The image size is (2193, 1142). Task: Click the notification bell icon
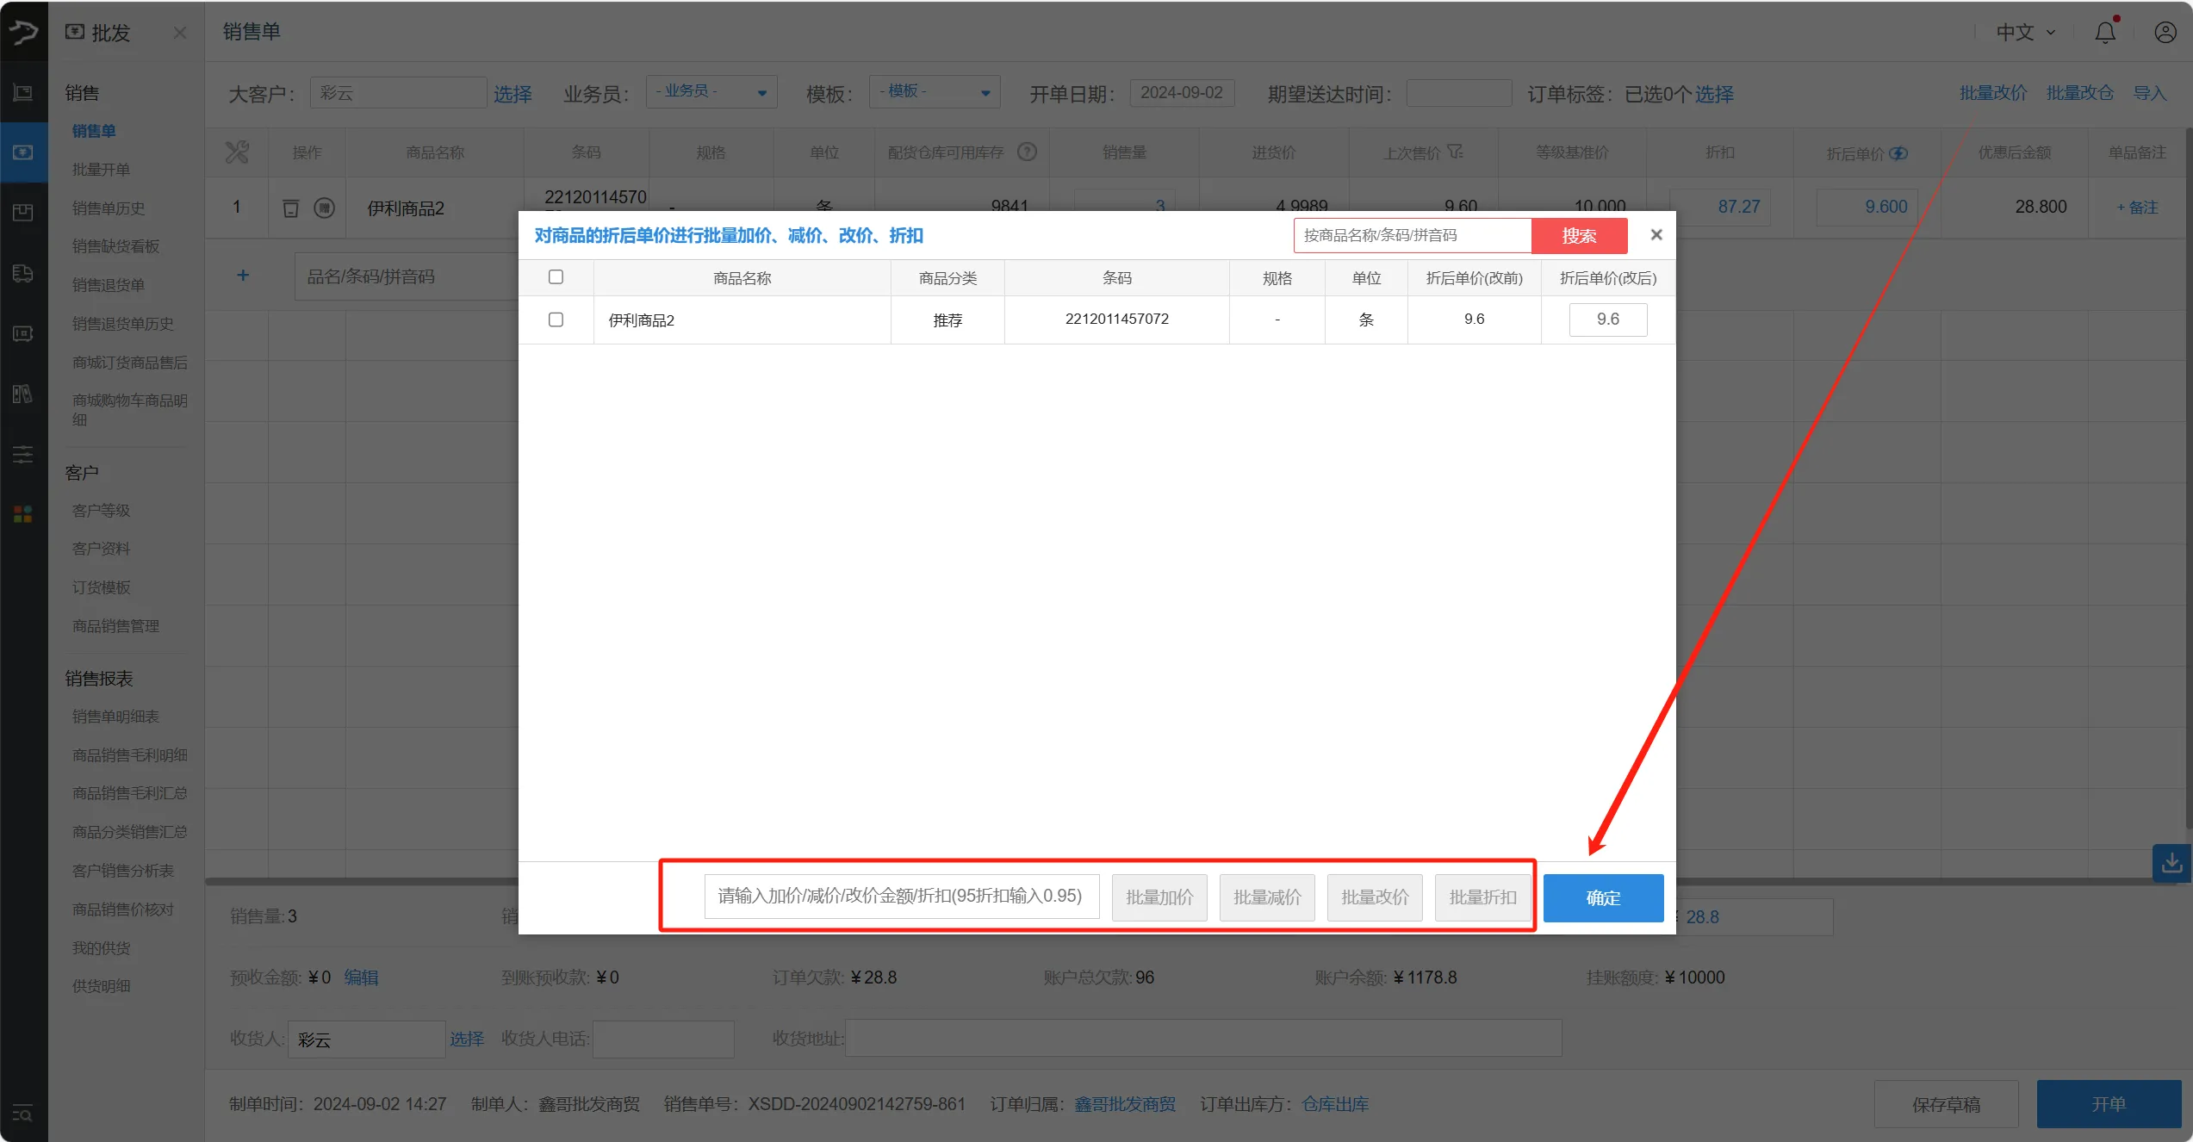2105,32
